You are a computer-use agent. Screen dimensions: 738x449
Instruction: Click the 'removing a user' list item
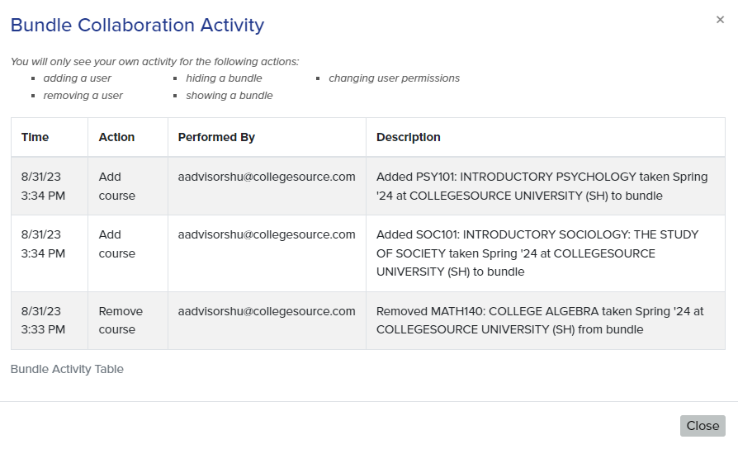(x=83, y=96)
